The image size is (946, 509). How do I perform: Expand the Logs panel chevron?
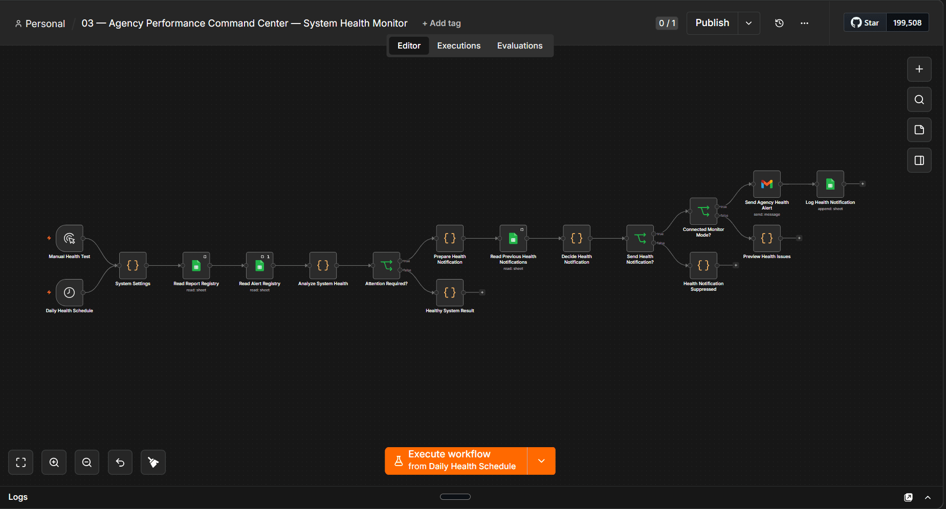(928, 497)
